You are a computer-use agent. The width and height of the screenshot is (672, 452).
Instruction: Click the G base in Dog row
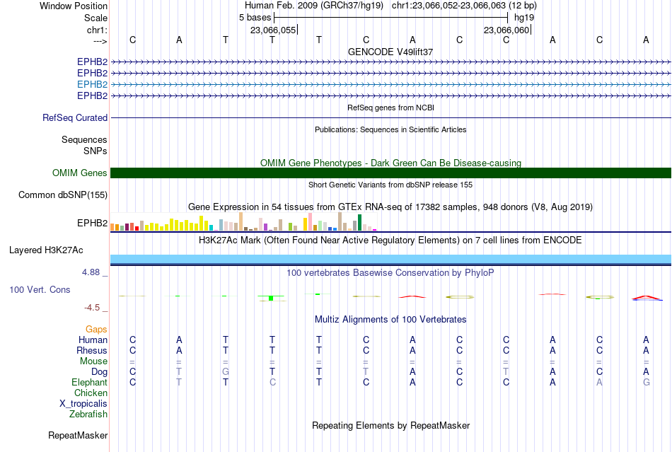pos(226,372)
